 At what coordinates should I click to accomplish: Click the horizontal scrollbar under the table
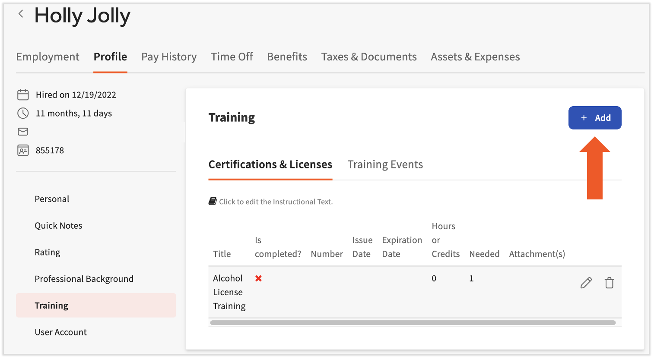tap(413, 322)
